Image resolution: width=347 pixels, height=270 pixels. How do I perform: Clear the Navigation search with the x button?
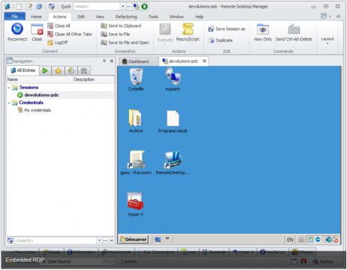click(x=112, y=241)
